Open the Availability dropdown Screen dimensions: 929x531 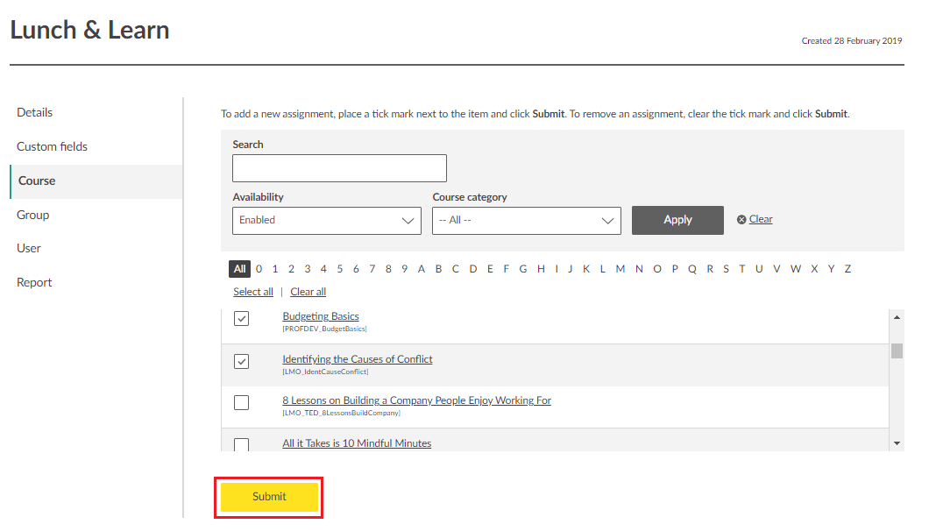327,221
